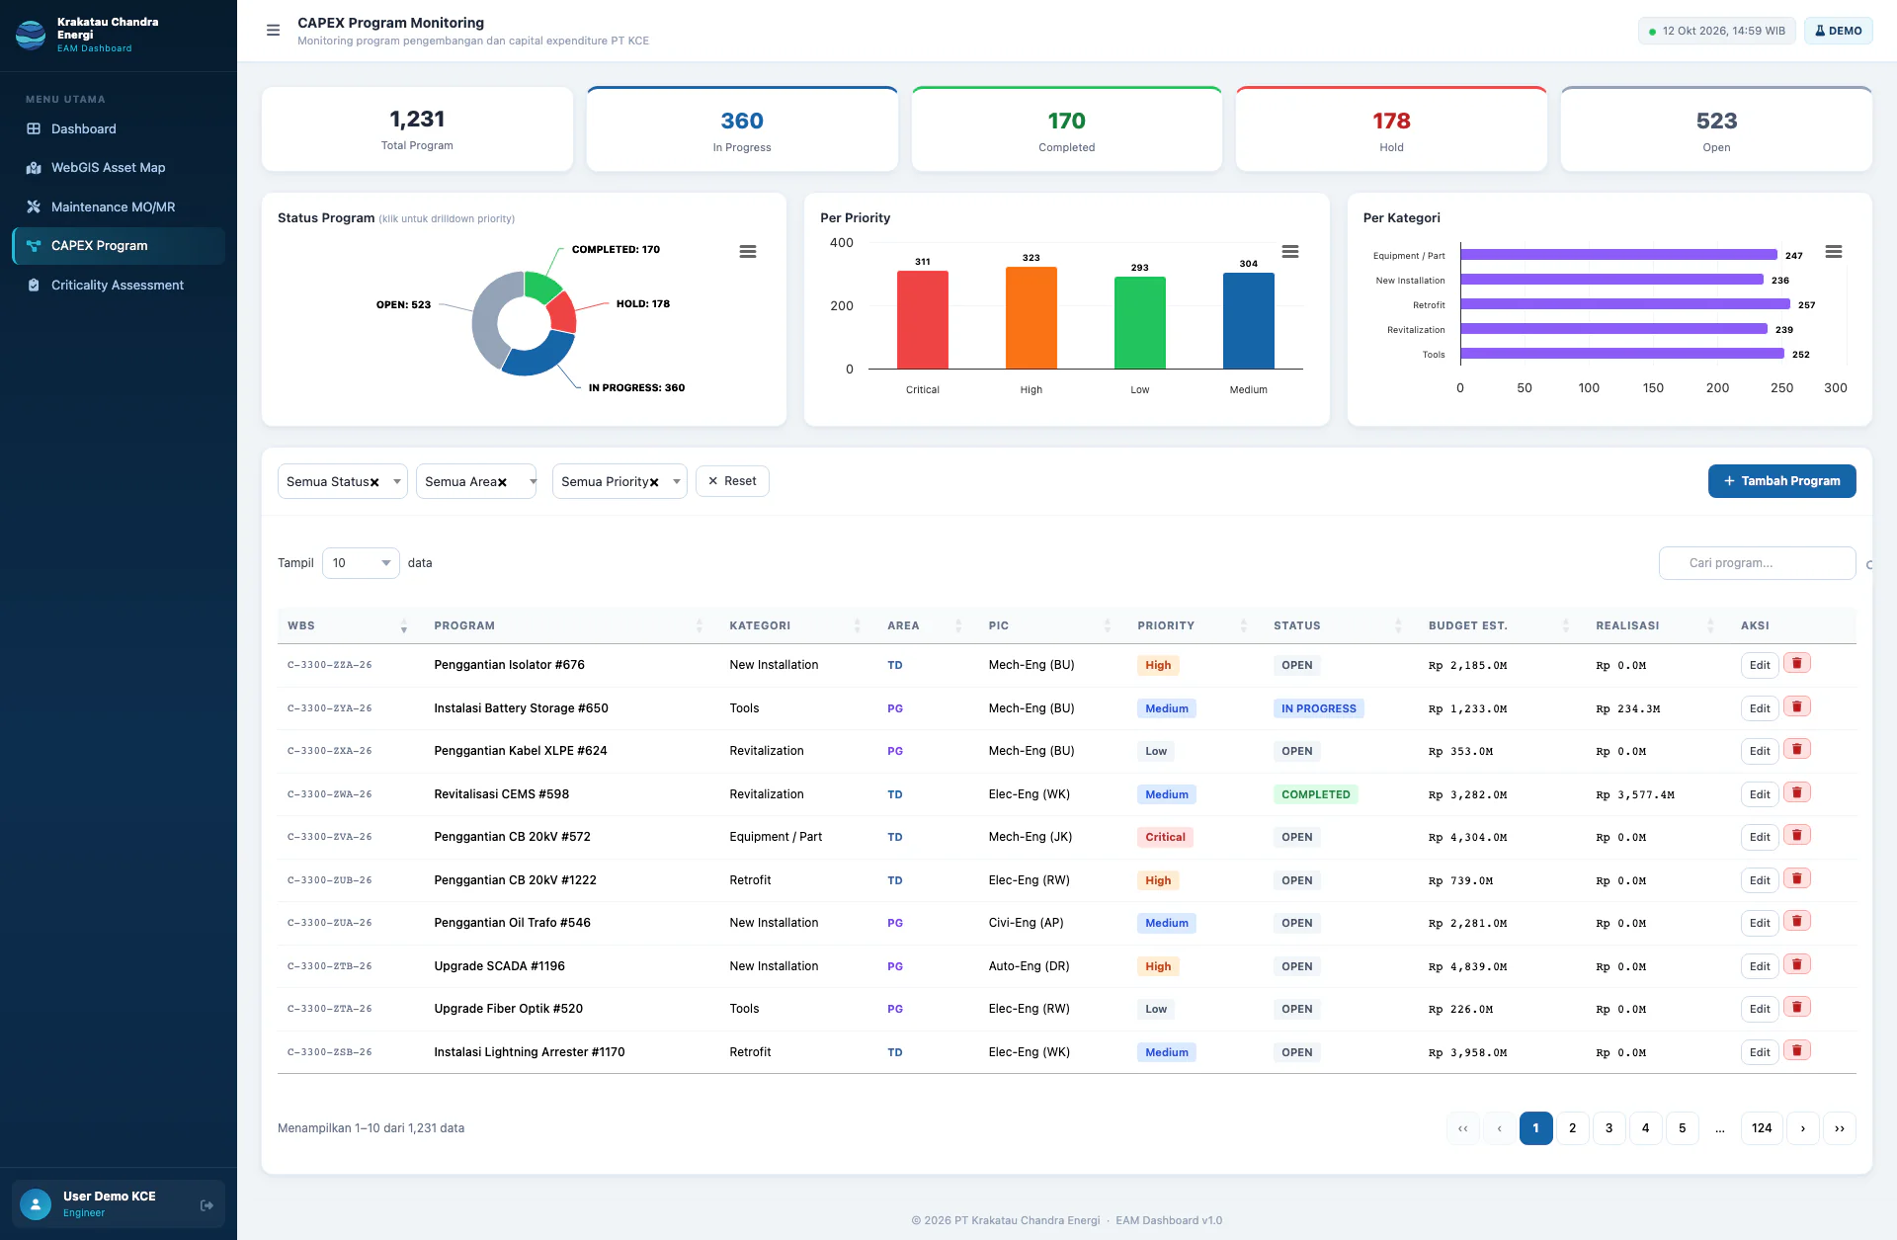Edit the Penggantian Kabel XLPE #624 row
The image size is (1897, 1240).
tap(1760, 751)
